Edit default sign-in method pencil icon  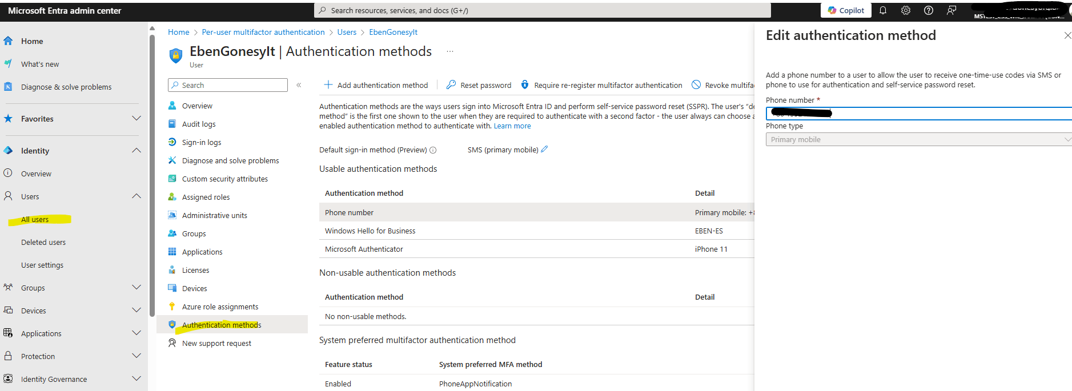544,150
